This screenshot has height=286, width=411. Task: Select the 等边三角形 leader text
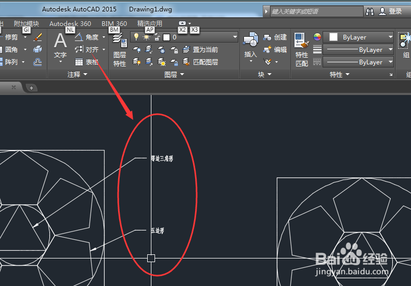click(162, 158)
